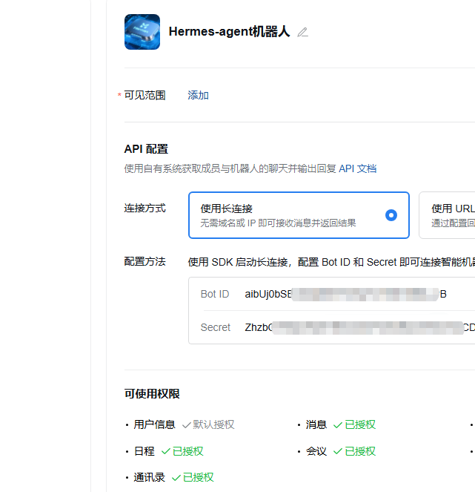
Task: Choose the 使用 URL connection option card
Action: tap(447, 215)
